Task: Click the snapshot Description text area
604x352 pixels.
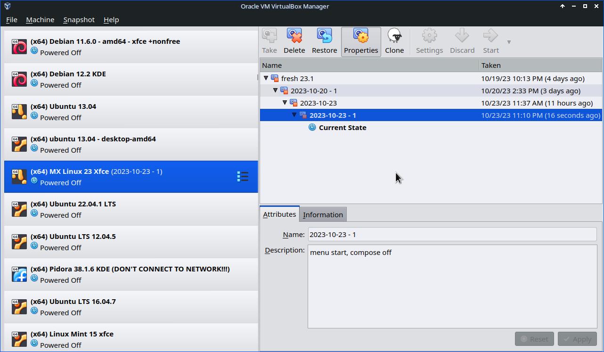Action: pyautogui.click(x=452, y=287)
